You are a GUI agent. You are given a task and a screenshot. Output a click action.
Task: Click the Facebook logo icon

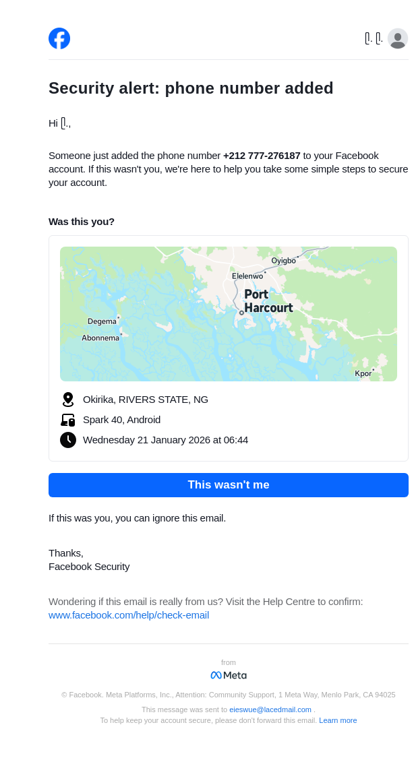pos(59,38)
